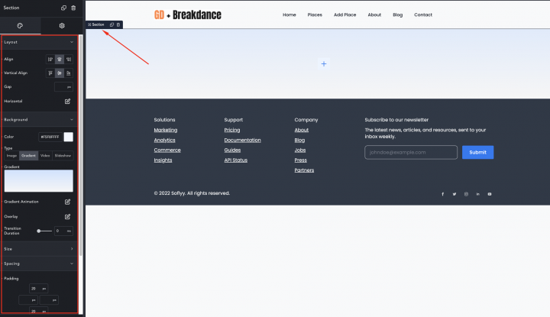Collapse the Layout section
The height and width of the screenshot is (317, 550).
pyautogui.click(x=72, y=42)
